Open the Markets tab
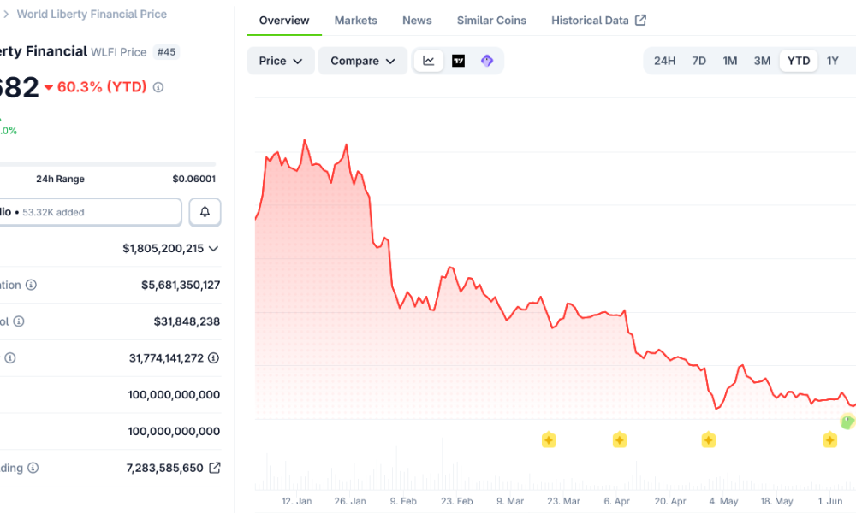 click(x=355, y=21)
